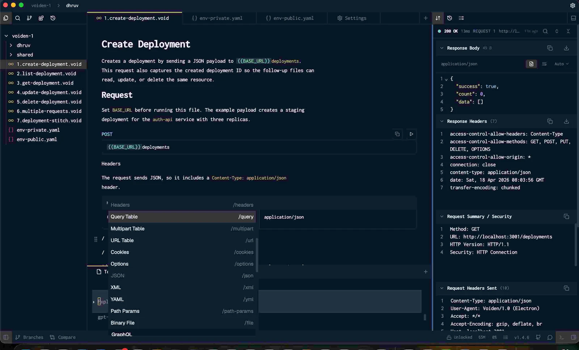
Task: Open Compare in status bar
Action: [63, 337]
